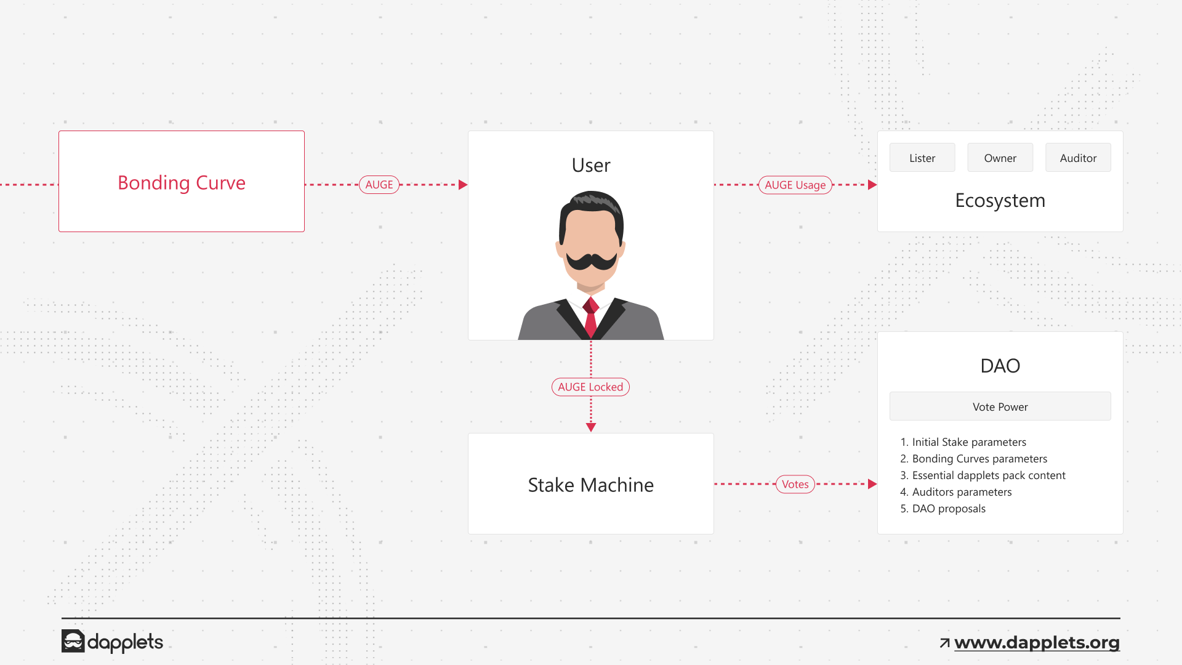This screenshot has height=665, width=1182.
Task: Select the Stake Machine box
Action: (591, 484)
